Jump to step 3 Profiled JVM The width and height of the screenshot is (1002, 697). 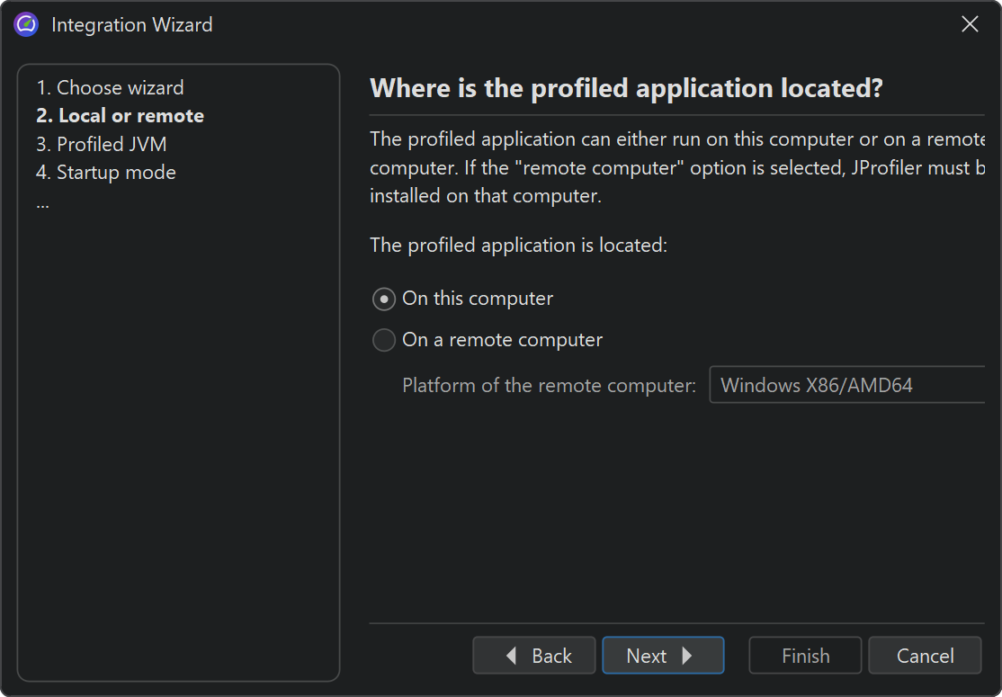tap(101, 144)
